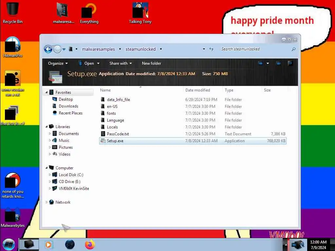Open the malwaresa... folder on desktop

click(63, 13)
